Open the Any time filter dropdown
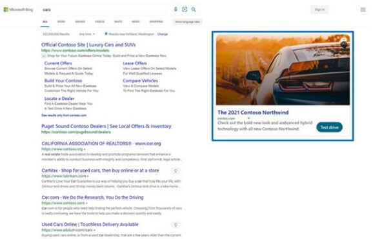 tap(87, 34)
